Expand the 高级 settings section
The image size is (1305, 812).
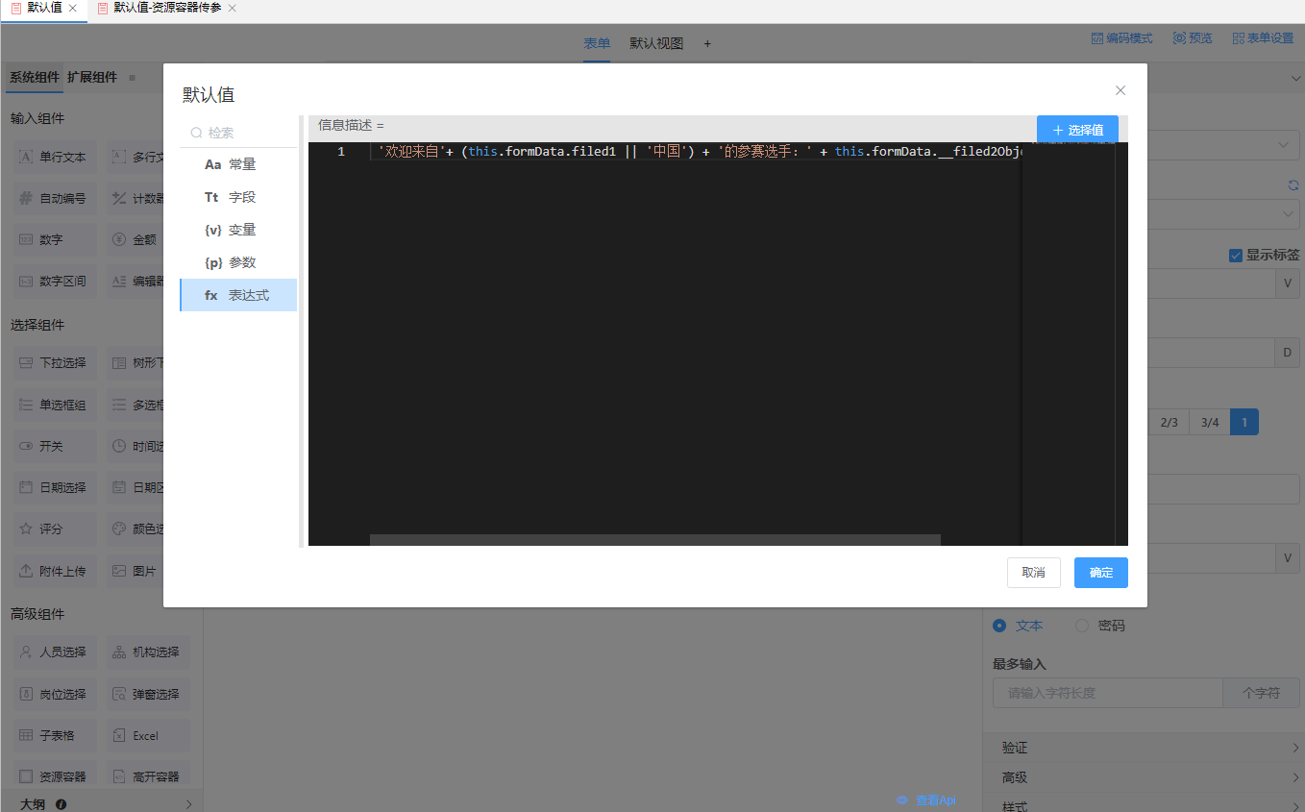(1144, 777)
